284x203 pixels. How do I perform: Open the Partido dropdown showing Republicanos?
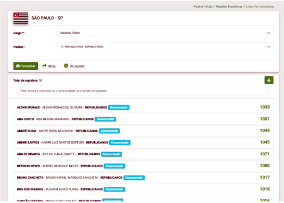(165, 47)
